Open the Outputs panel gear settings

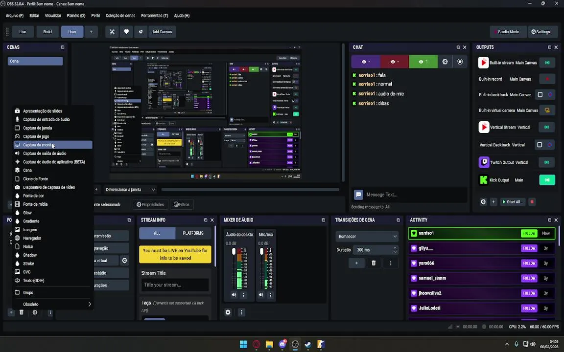click(483, 202)
